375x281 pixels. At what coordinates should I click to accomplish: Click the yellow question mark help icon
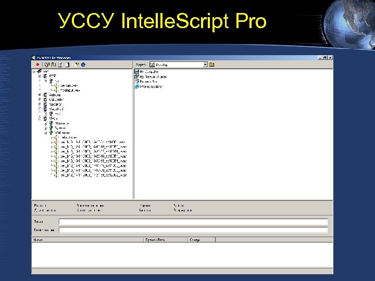pos(77,65)
